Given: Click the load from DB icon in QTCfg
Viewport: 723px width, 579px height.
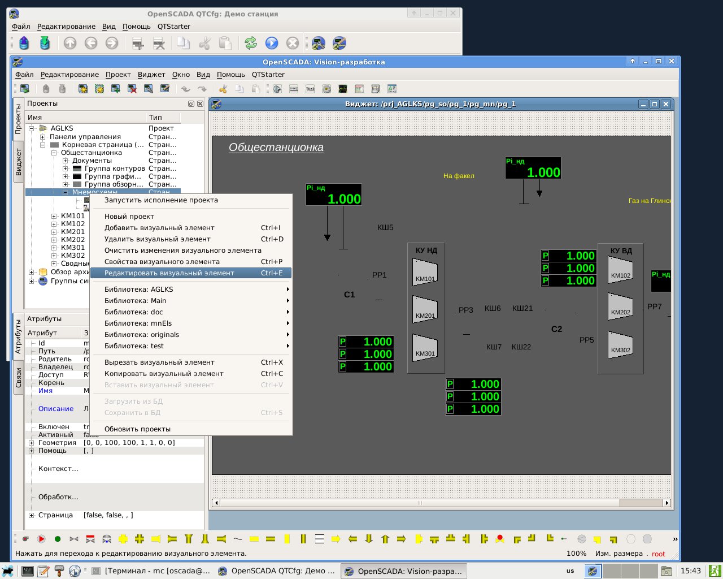Looking at the screenshot, I should point(24,43).
